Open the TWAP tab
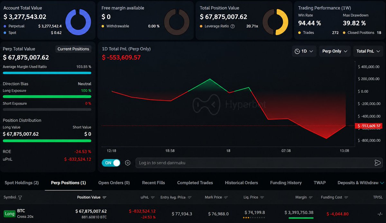The image size is (386, 223). (x=319, y=183)
